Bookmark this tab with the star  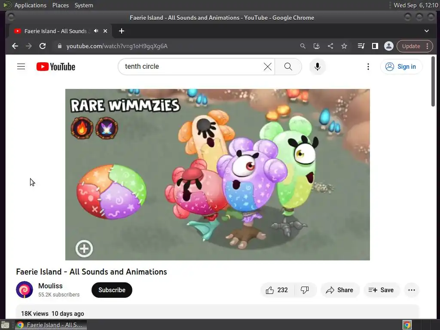pos(344,46)
